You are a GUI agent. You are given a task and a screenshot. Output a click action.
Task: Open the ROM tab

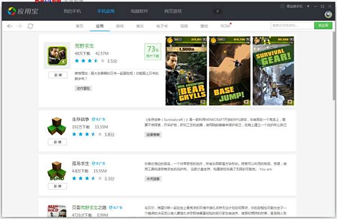(x=225, y=26)
